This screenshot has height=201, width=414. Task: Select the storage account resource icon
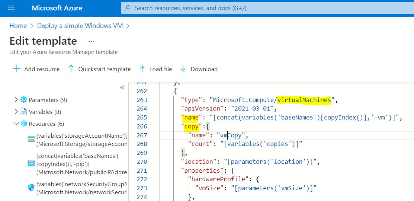pos(31,140)
